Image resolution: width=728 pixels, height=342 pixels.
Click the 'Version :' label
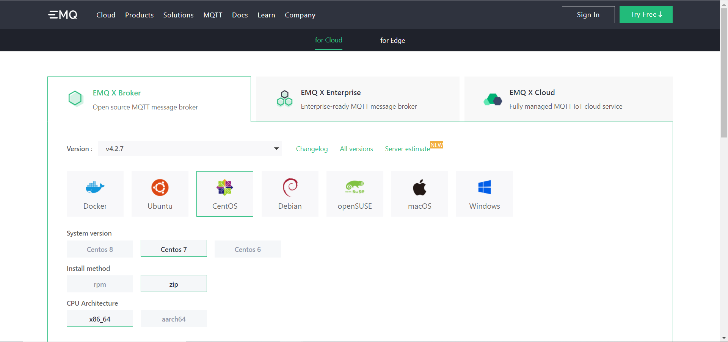80,149
